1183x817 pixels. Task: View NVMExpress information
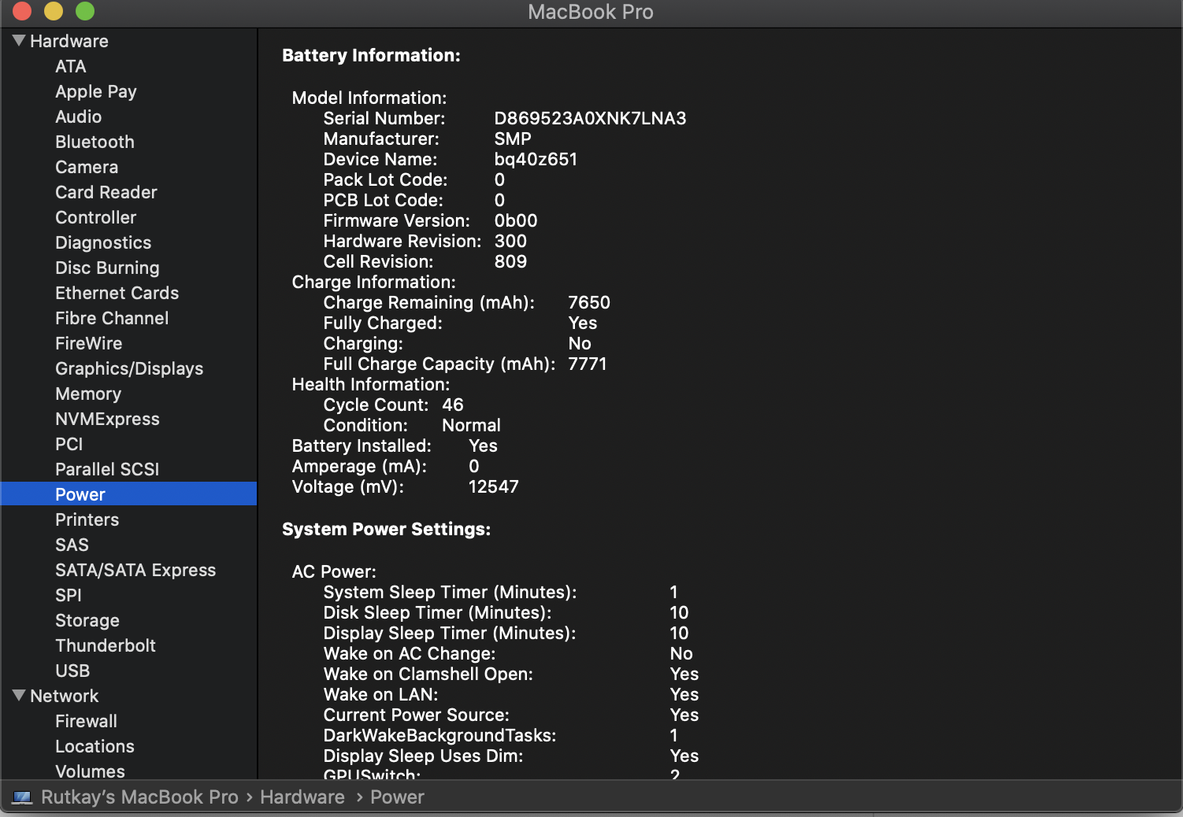[x=107, y=419]
